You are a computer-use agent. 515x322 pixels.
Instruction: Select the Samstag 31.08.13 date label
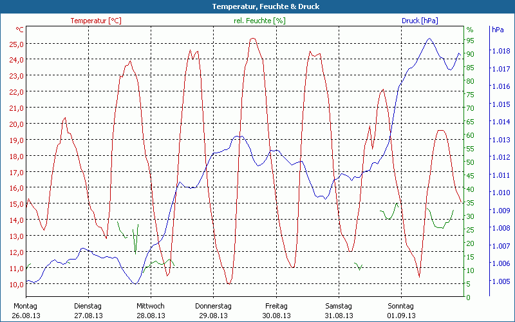tap(339, 311)
